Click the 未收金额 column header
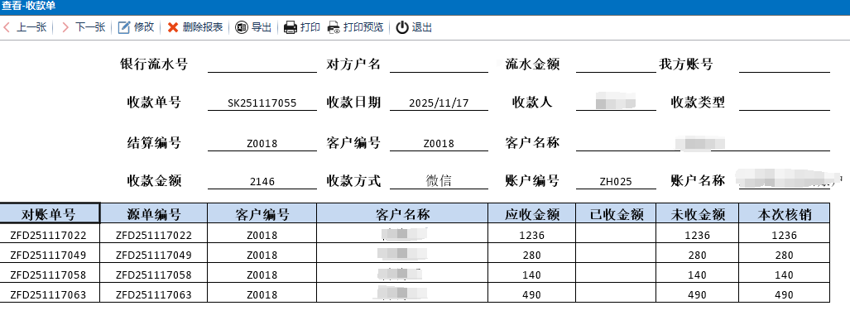This screenshot has height=320, width=850. click(x=697, y=213)
